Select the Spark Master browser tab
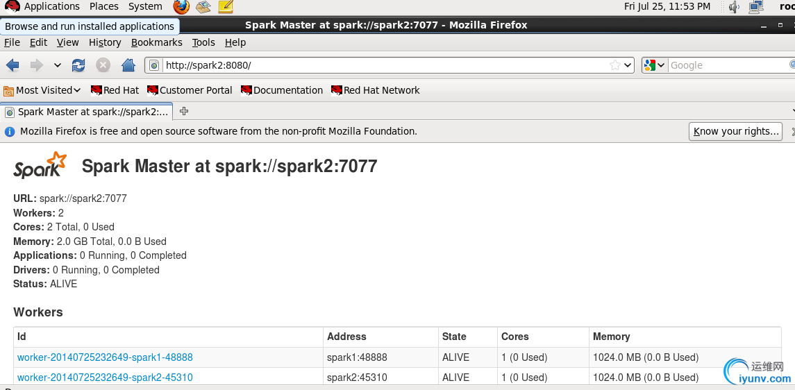 [87, 112]
